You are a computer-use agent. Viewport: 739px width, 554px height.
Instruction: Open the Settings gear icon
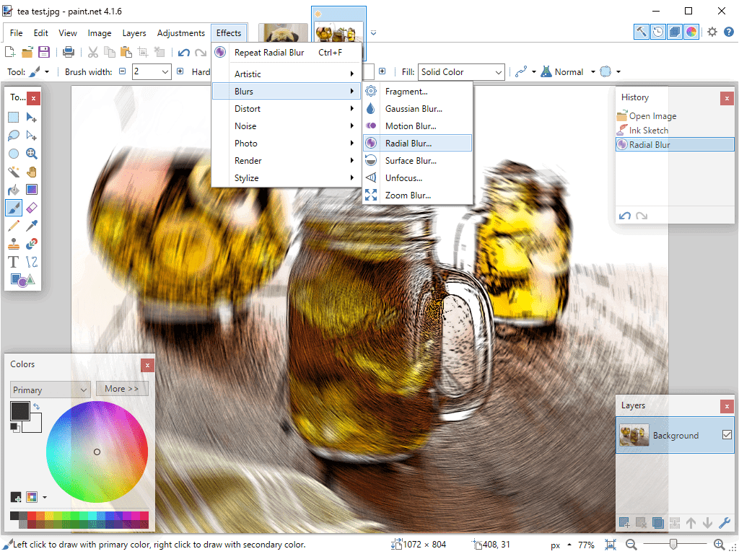pos(712,32)
